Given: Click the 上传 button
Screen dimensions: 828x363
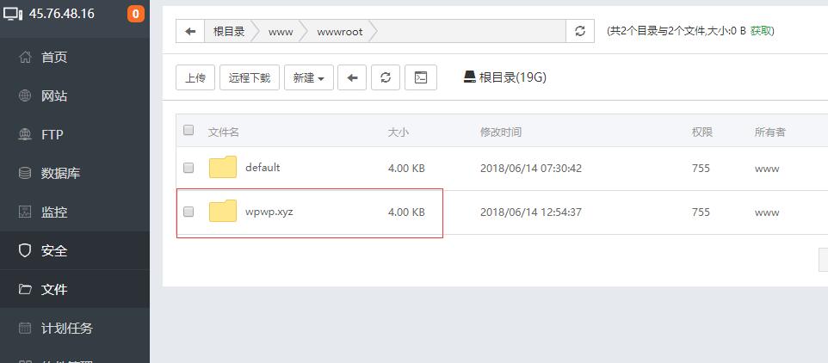Looking at the screenshot, I should (195, 77).
